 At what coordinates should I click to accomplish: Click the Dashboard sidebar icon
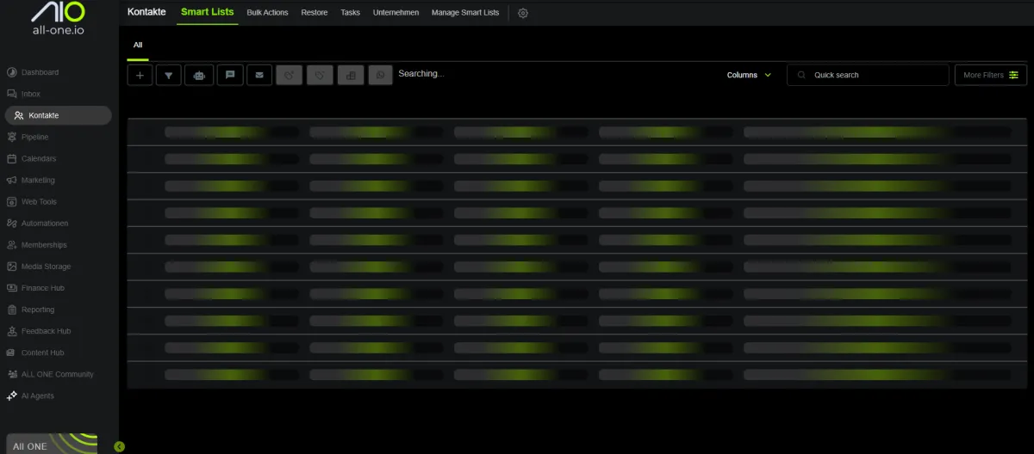point(12,72)
